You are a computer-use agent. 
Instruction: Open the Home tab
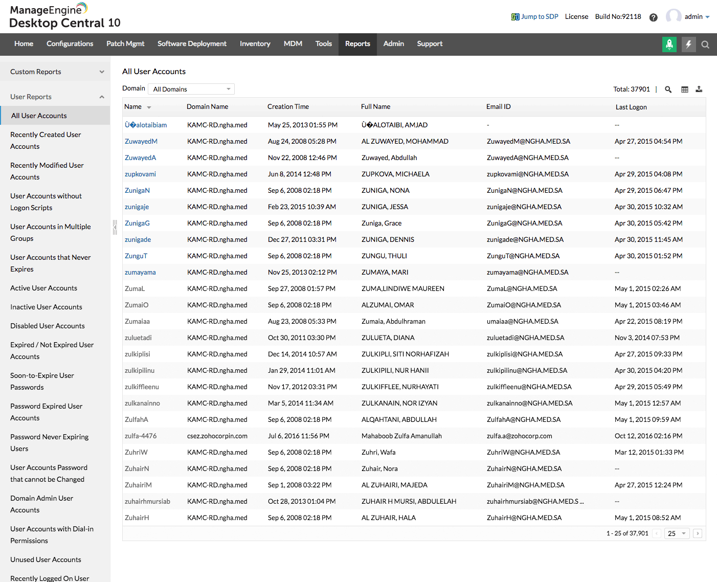pos(24,44)
